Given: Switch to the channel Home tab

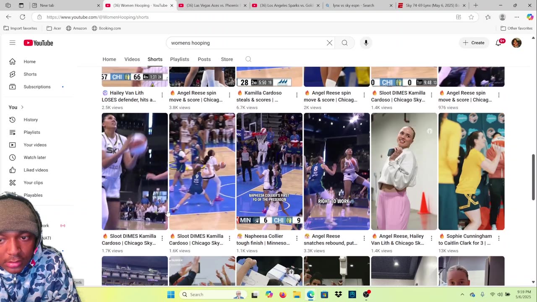Looking at the screenshot, I should (109, 59).
